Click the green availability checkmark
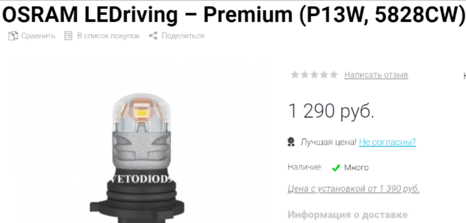This screenshot has height=223, width=466. [x=335, y=168]
